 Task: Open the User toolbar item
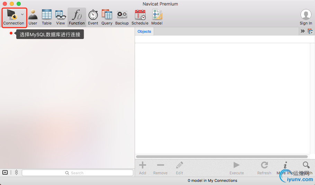click(x=33, y=17)
